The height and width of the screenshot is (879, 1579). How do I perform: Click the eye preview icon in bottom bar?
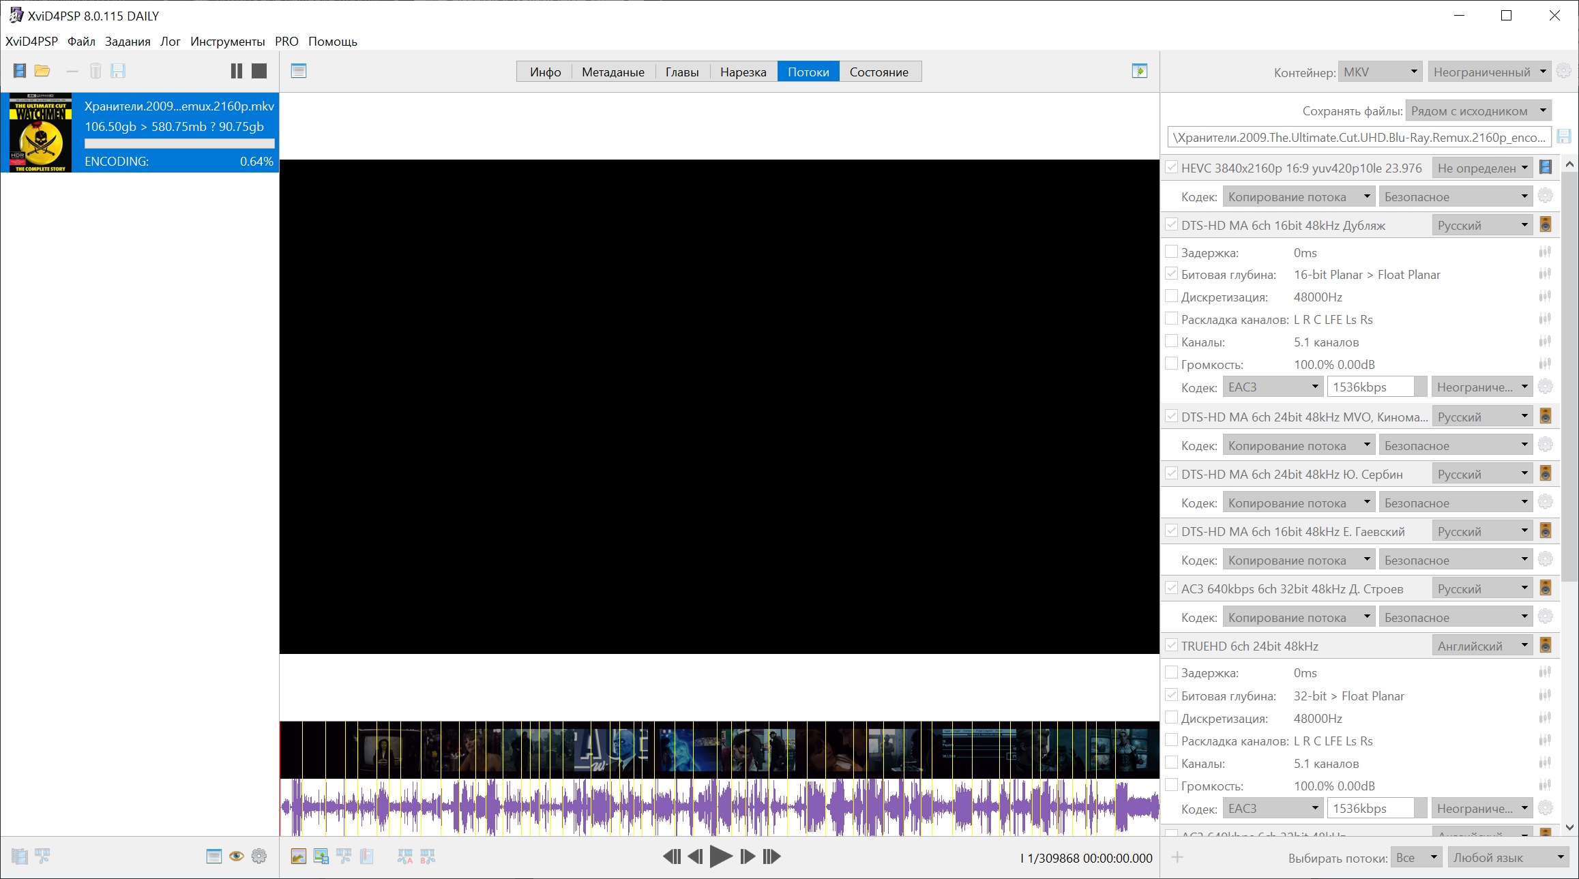coord(236,856)
